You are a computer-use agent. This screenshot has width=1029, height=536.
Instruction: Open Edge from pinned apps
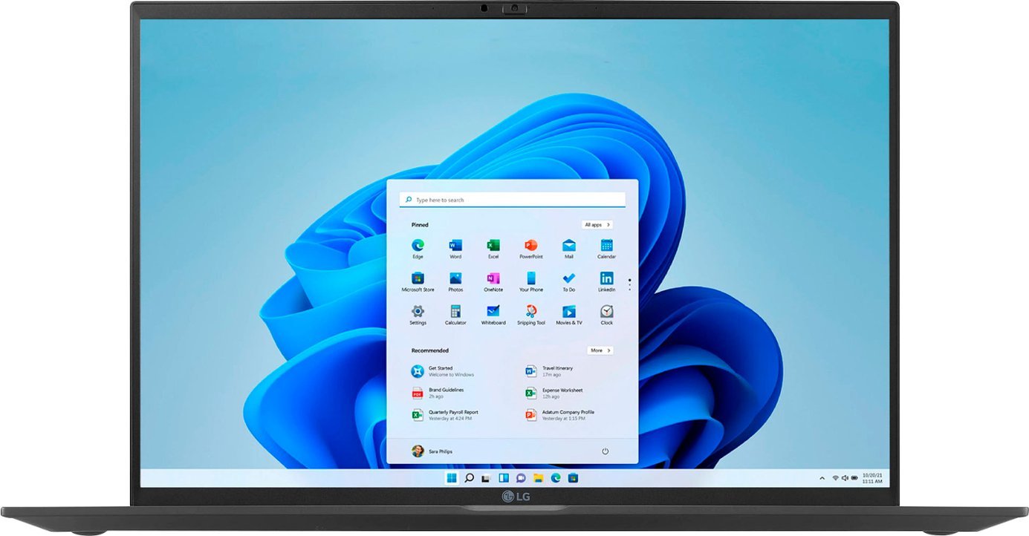point(418,246)
